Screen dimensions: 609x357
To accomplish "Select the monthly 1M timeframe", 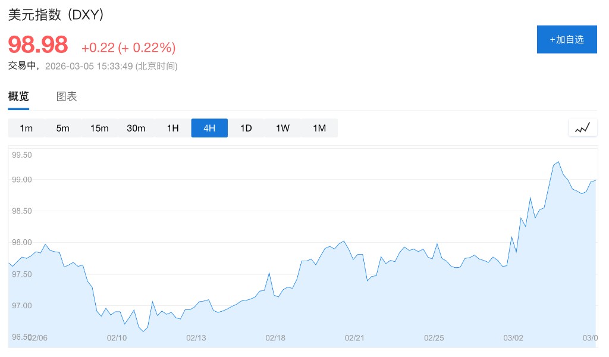I will 319,128.
